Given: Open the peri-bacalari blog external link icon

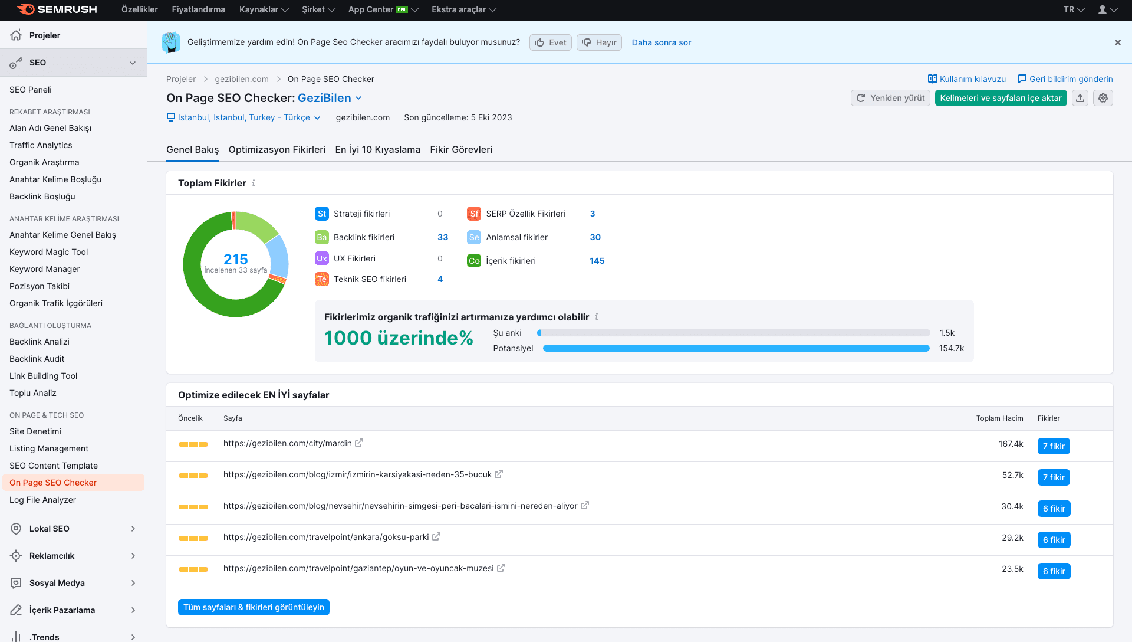Looking at the screenshot, I should tap(585, 505).
